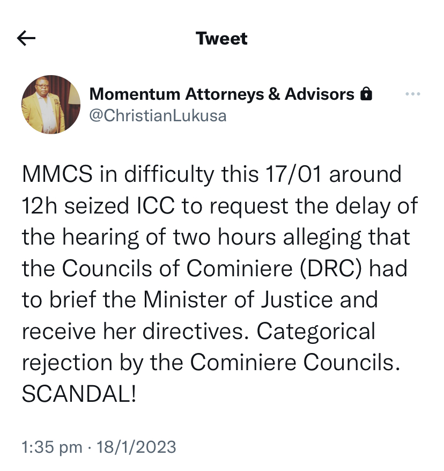
Task: Click the word "Categorical" in the tweet
Action: tap(316, 332)
